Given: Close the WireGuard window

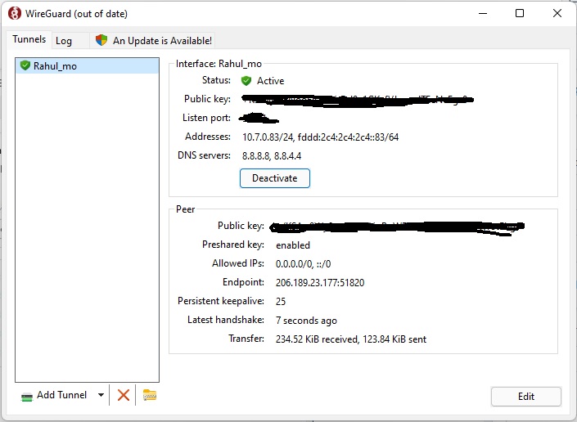Looking at the screenshot, I should 557,14.
